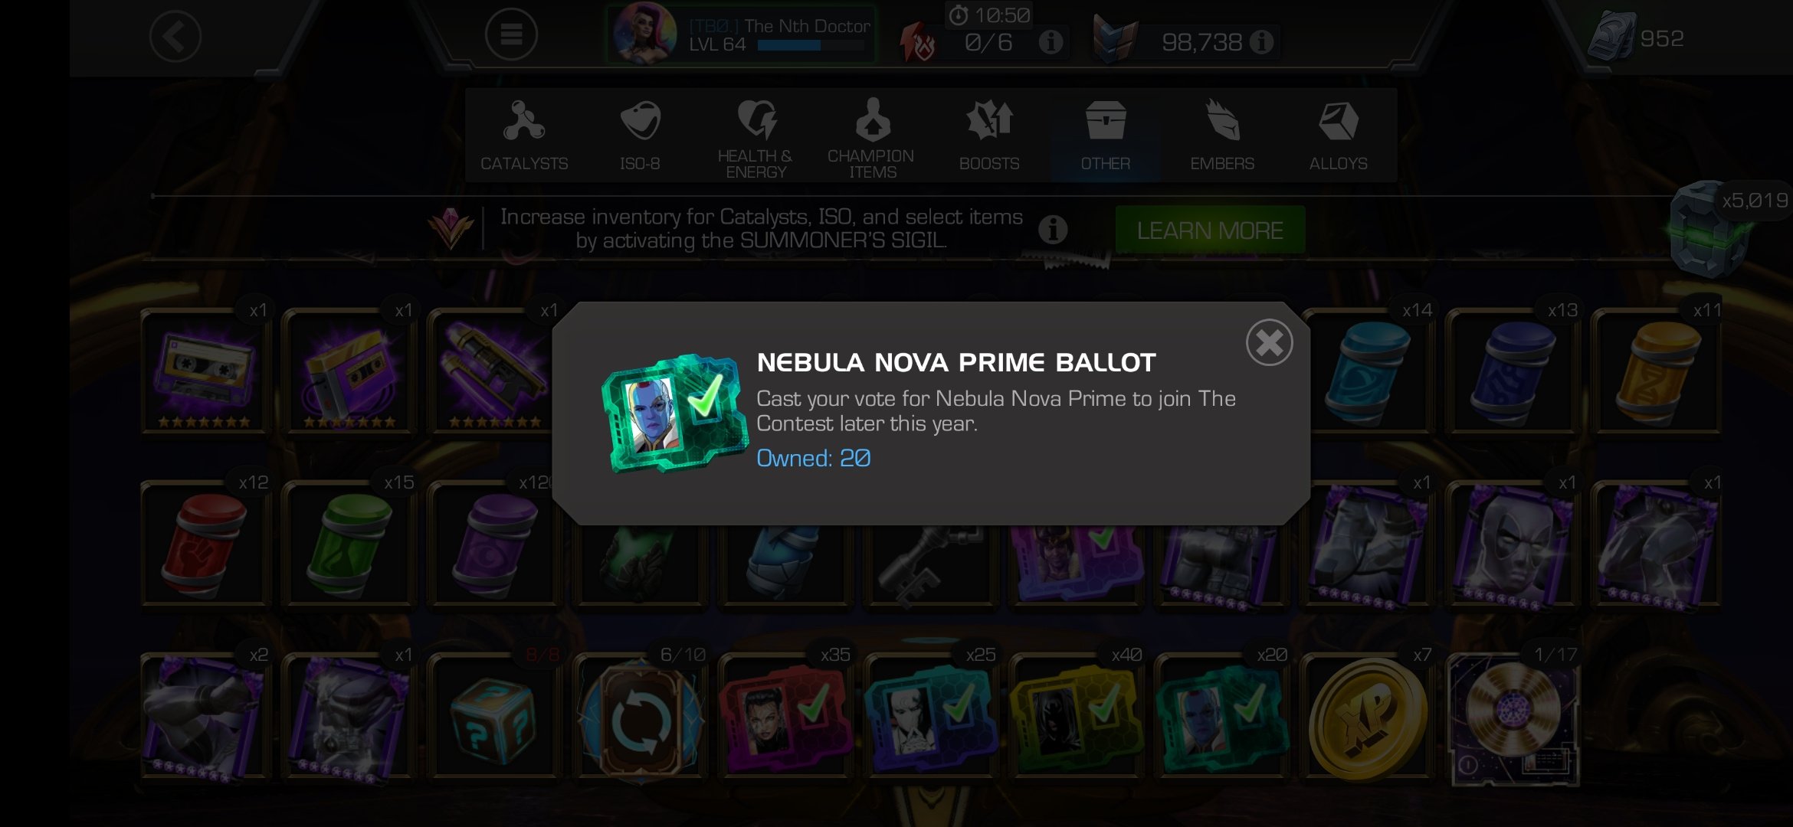1793x827 pixels.
Task: Go to the Alloys tab
Action: (x=1338, y=136)
